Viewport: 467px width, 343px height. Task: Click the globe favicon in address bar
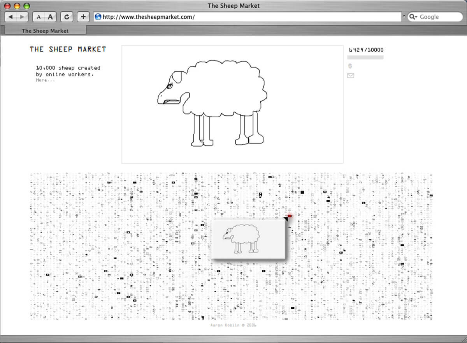[x=98, y=17]
